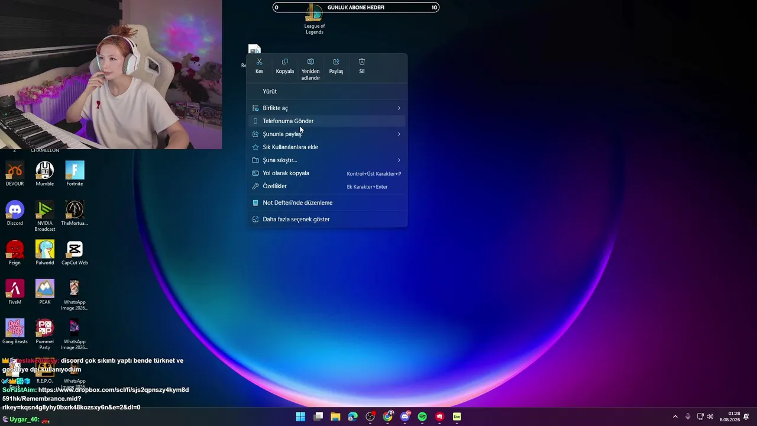This screenshot has width=757, height=426.
Task: Open the yellow Live app on taskbar
Action: click(x=457, y=417)
